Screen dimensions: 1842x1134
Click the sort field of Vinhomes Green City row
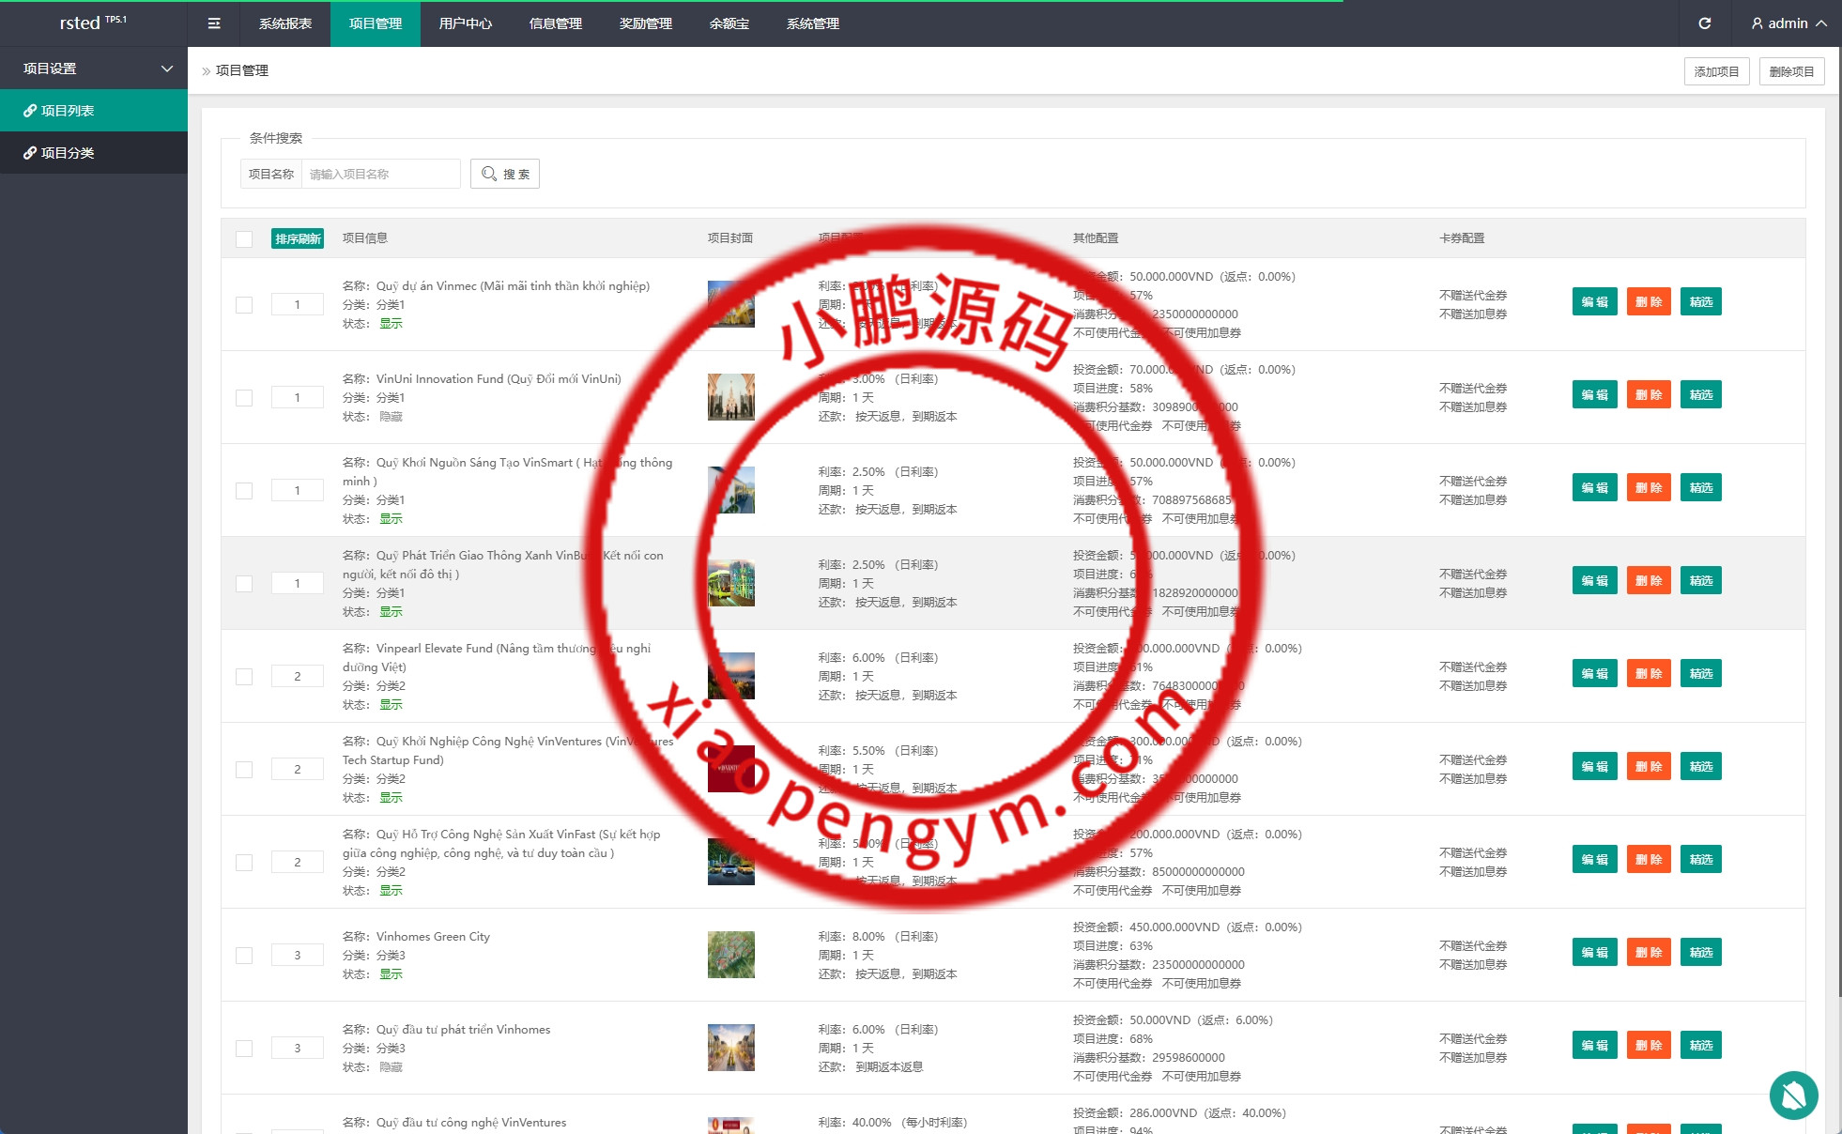[x=298, y=955]
